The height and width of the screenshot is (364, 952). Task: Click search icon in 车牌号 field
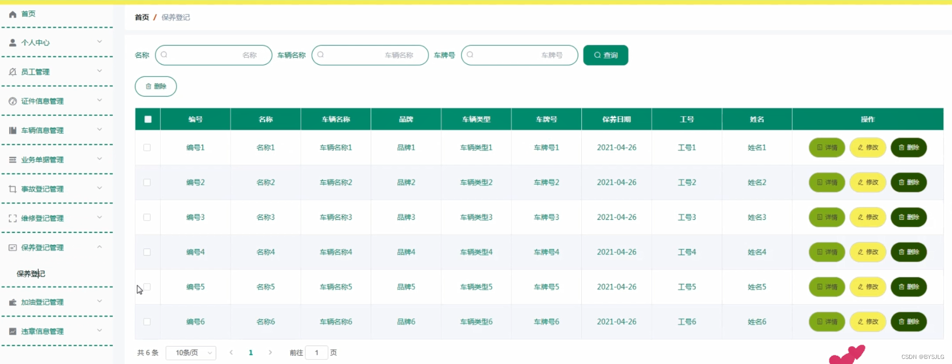click(470, 55)
